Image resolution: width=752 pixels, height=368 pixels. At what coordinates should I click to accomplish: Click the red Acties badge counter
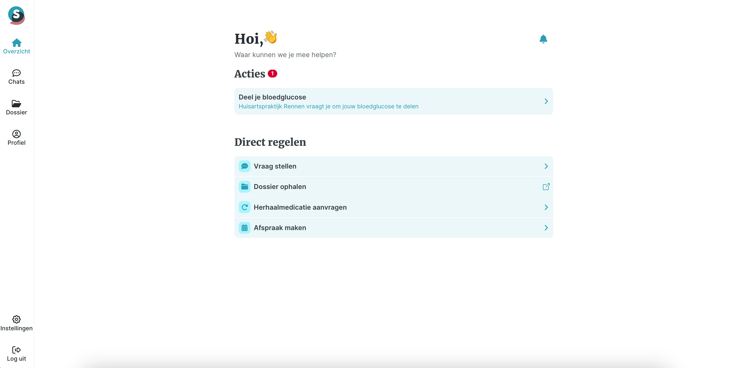click(x=272, y=74)
